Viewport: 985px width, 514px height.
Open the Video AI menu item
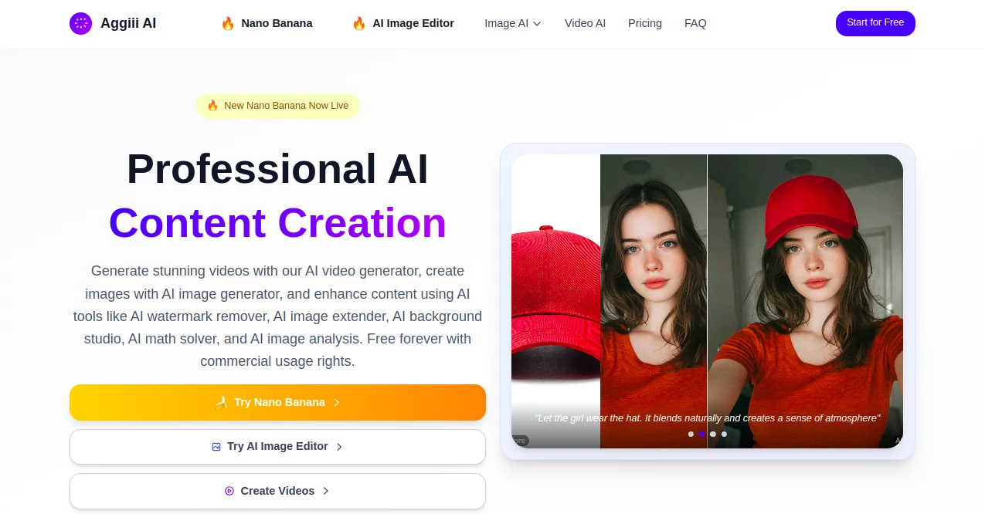tap(585, 23)
